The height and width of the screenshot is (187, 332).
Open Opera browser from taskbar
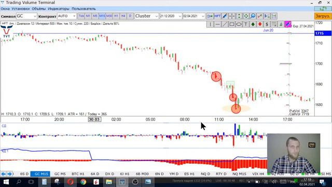(71, 182)
